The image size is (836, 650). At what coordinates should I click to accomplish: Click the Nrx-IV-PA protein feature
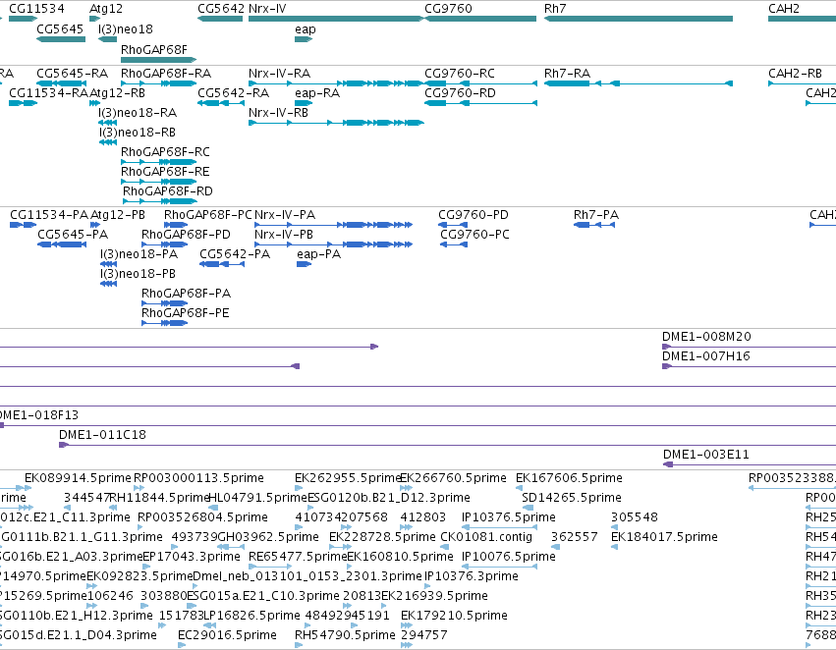click(x=334, y=225)
